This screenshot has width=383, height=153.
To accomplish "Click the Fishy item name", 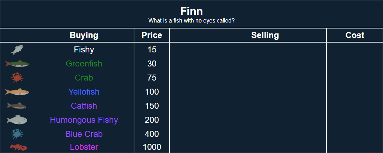I will pyautogui.click(x=84, y=50).
